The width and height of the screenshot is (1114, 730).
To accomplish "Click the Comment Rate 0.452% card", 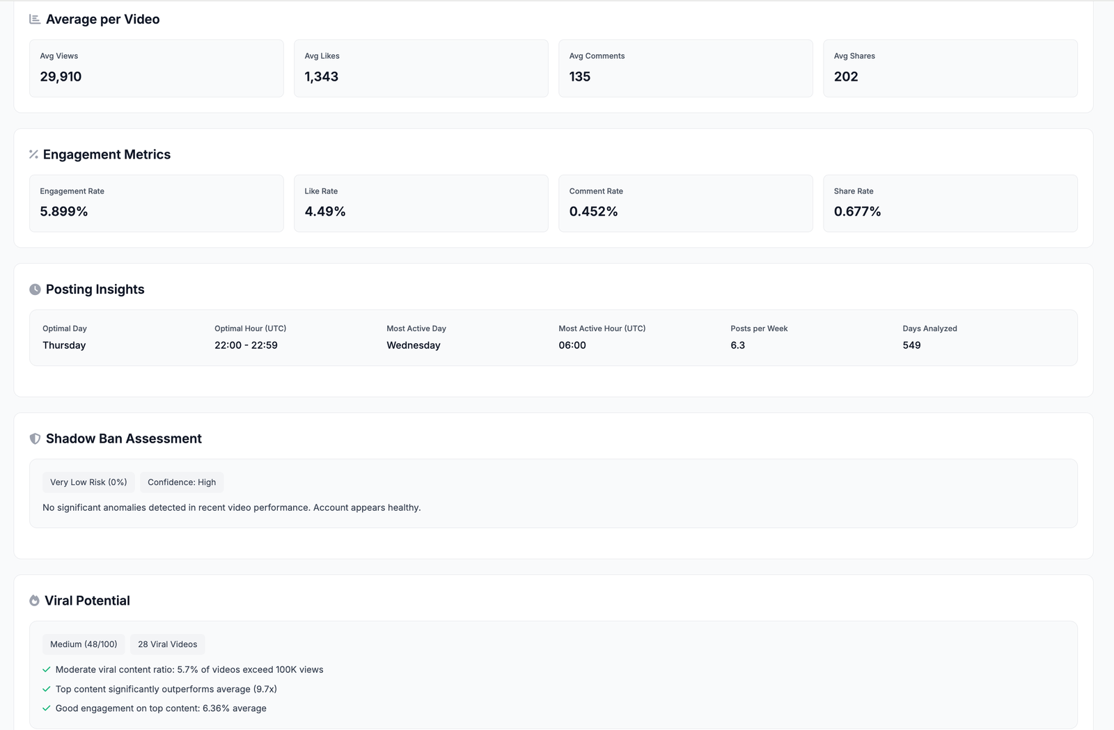I will tap(685, 203).
